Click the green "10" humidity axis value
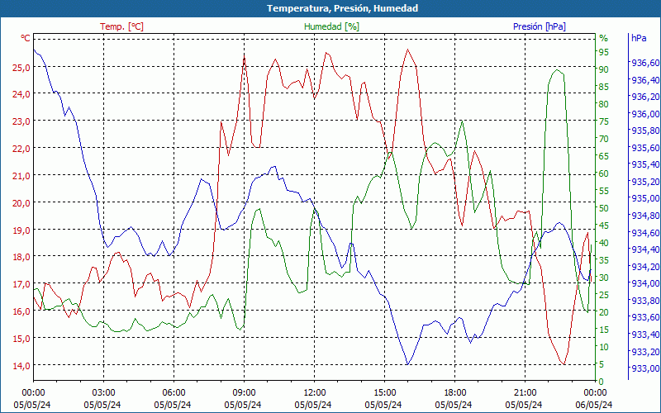 pyautogui.click(x=604, y=347)
